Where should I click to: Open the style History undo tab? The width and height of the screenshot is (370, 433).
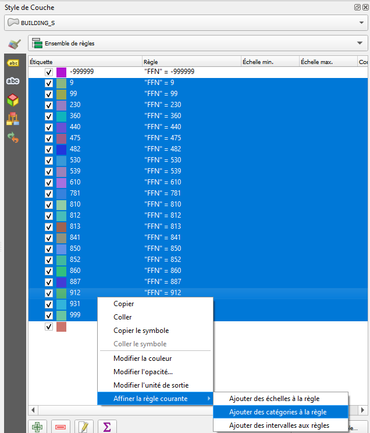click(13, 137)
